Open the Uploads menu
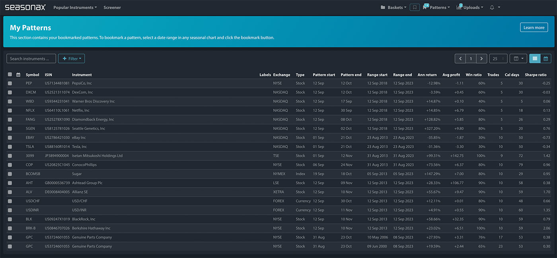Viewport: 557px width, 258px height. click(470, 7)
